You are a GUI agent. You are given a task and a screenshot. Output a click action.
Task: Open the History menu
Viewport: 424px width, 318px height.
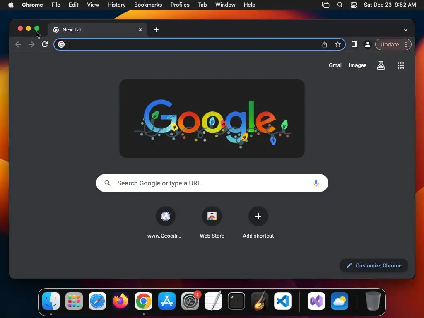tap(116, 5)
